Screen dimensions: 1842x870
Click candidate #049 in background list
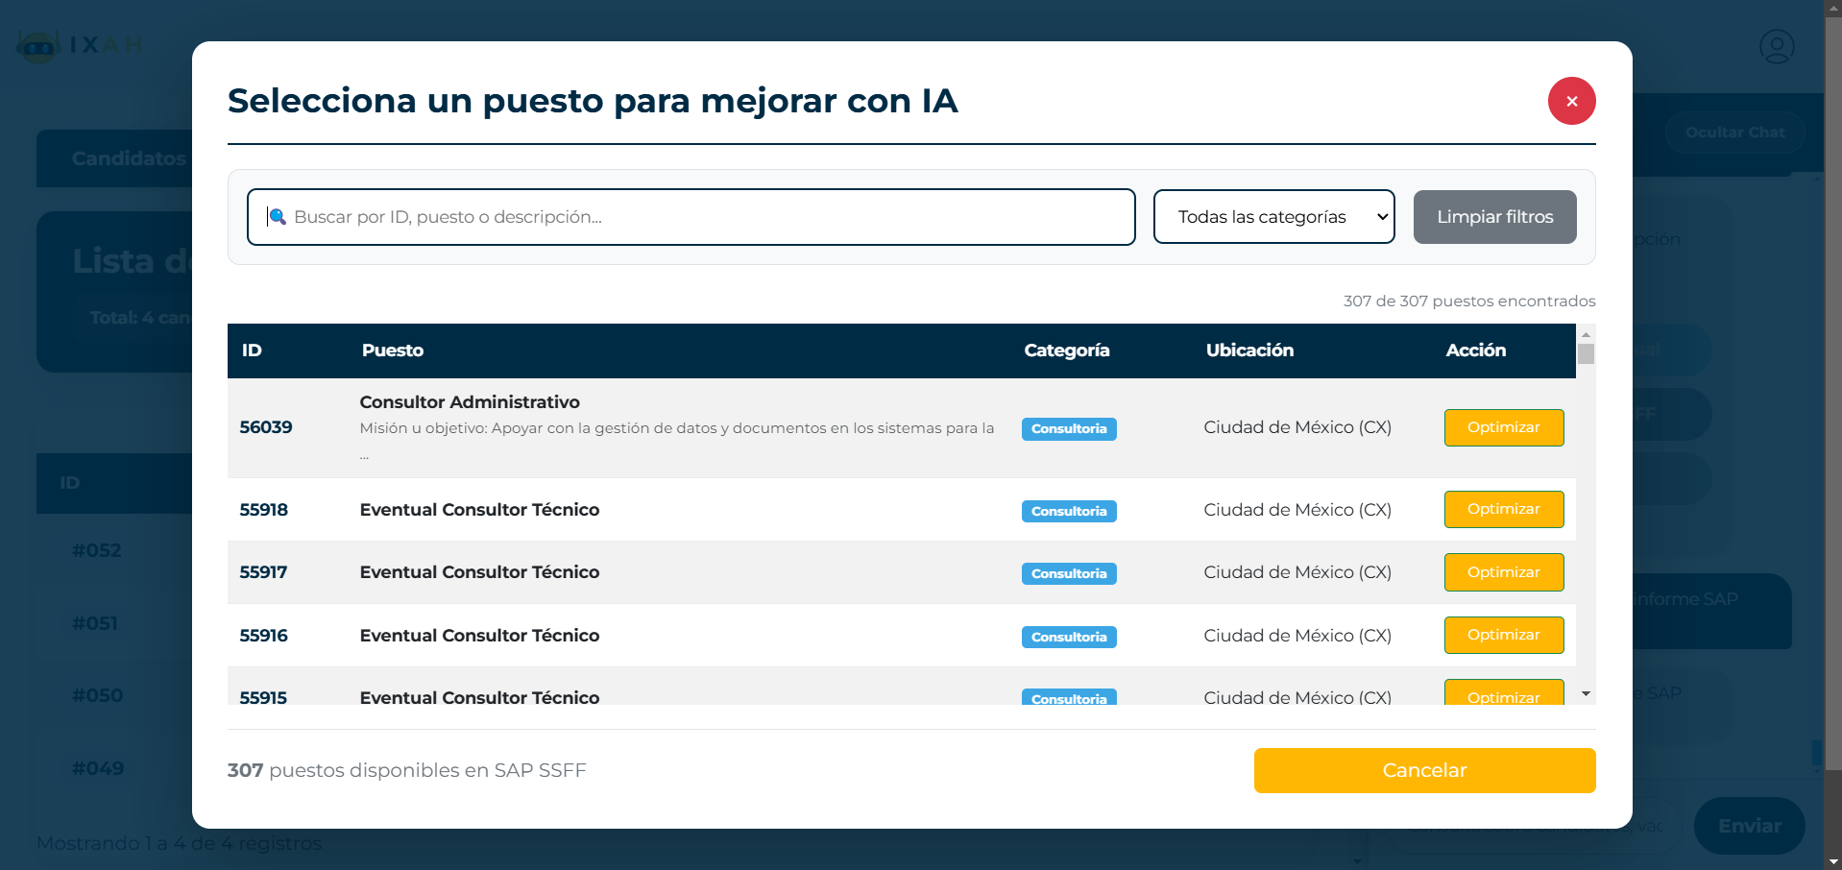(98, 768)
